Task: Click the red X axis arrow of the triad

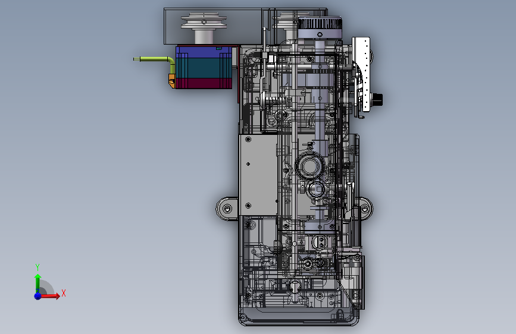Action: coord(50,296)
